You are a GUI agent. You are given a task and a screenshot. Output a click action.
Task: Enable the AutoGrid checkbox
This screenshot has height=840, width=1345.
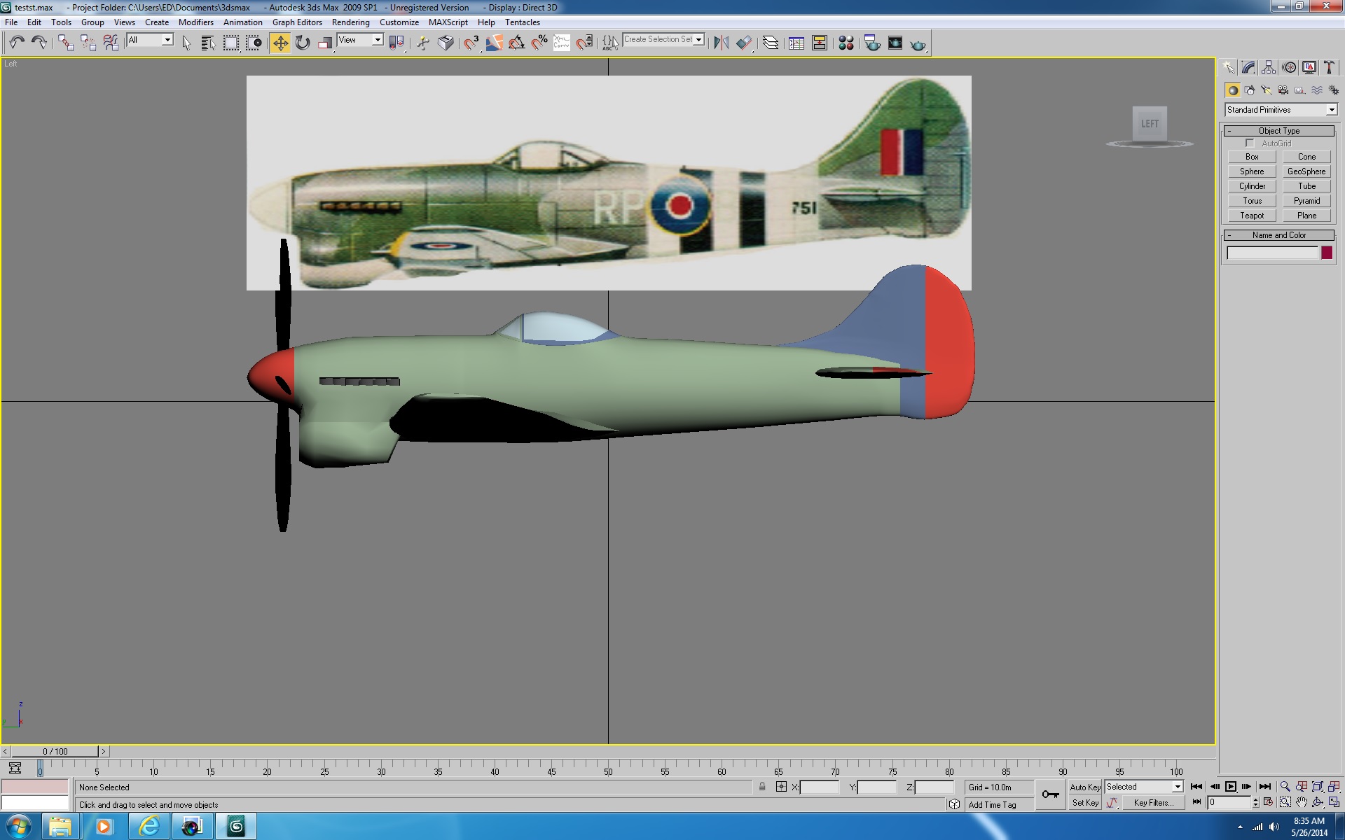click(1250, 143)
